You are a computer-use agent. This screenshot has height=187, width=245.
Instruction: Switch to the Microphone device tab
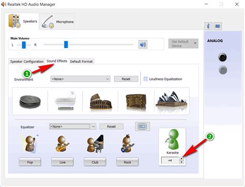point(57,22)
